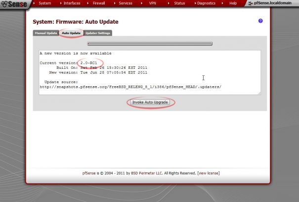This screenshot has height=202, width=299.
Task: Switch to the Manual Update tab
Action: click(x=46, y=33)
